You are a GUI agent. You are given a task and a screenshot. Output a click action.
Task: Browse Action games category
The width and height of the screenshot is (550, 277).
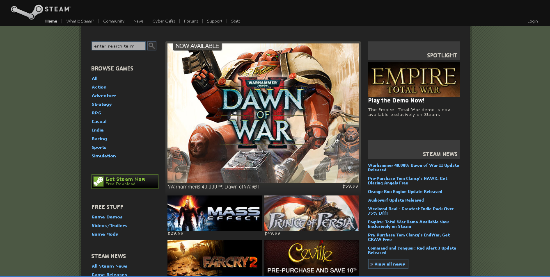99,87
